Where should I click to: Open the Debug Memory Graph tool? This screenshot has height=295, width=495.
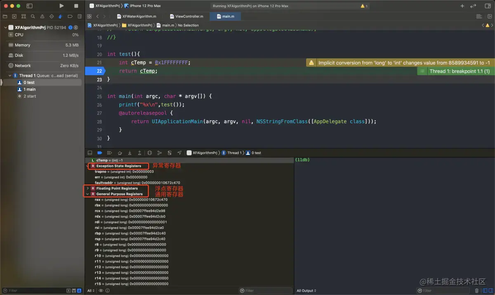[159, 153]
